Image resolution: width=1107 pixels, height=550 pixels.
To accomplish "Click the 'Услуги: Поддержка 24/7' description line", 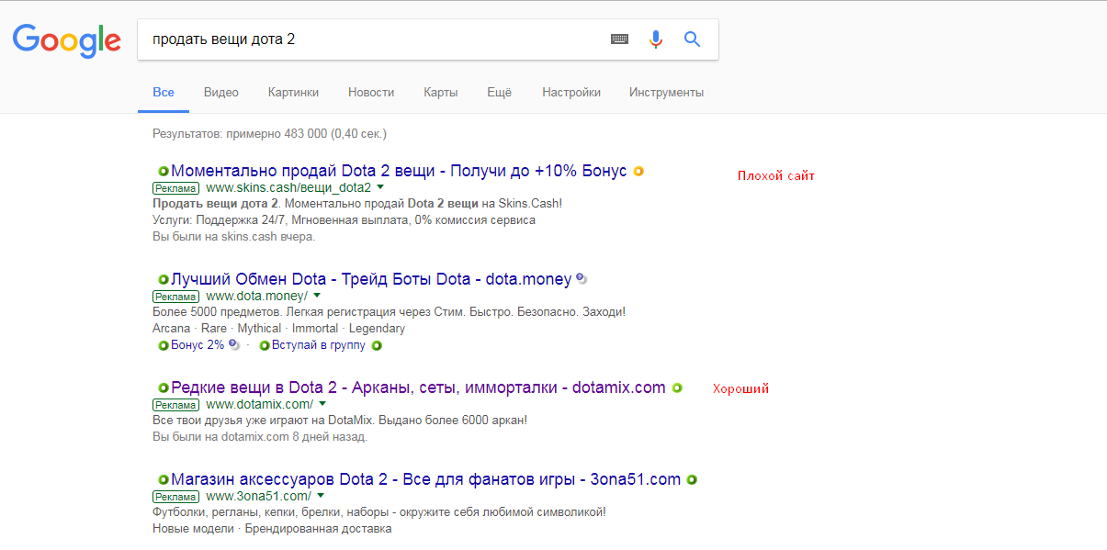I will pos(344,220).
